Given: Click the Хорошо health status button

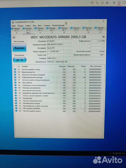Looking at the screenshot, I should coord(19,48).
